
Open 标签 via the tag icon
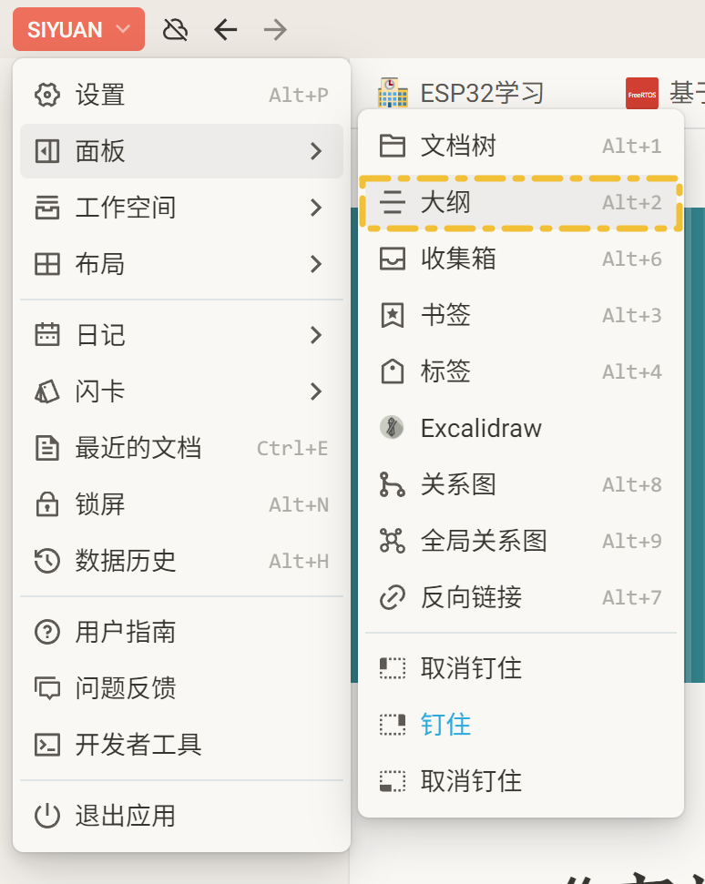[392, 371]
